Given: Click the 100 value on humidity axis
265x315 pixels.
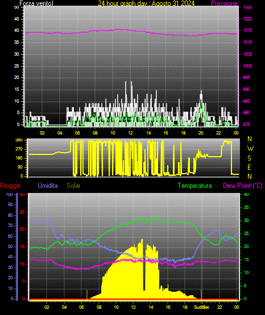Looking at the screenshot, I should click(x=9, y=194).
